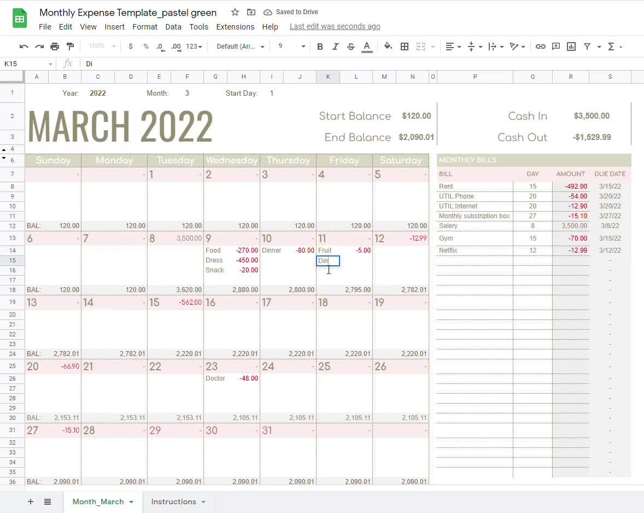Insert a chart
This screenshot has width=644, height=513.
[x=571, y=46]
